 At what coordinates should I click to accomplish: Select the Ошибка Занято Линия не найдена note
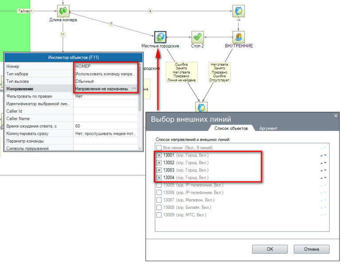click(181, 72)
